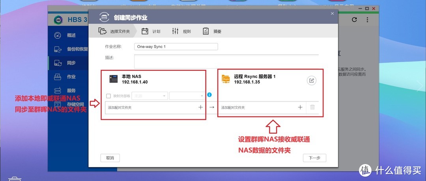
Task: Click the Rsync server folder icon
Action: 226,79
